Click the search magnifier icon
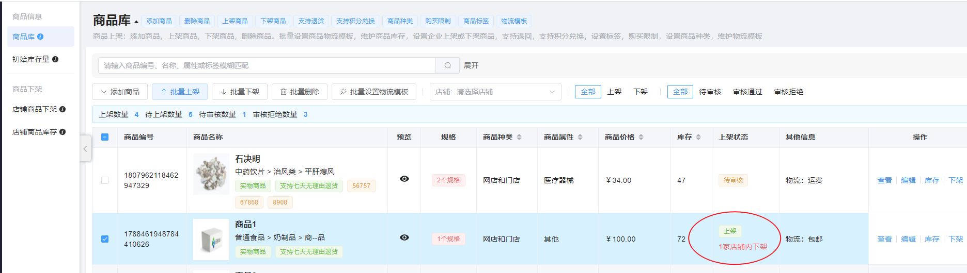Viewport: 967px width, 273px height. tap(447, 65)
